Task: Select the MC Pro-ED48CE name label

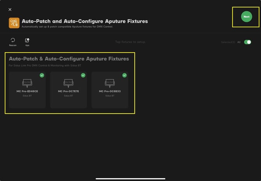Action: click(27, 91)
